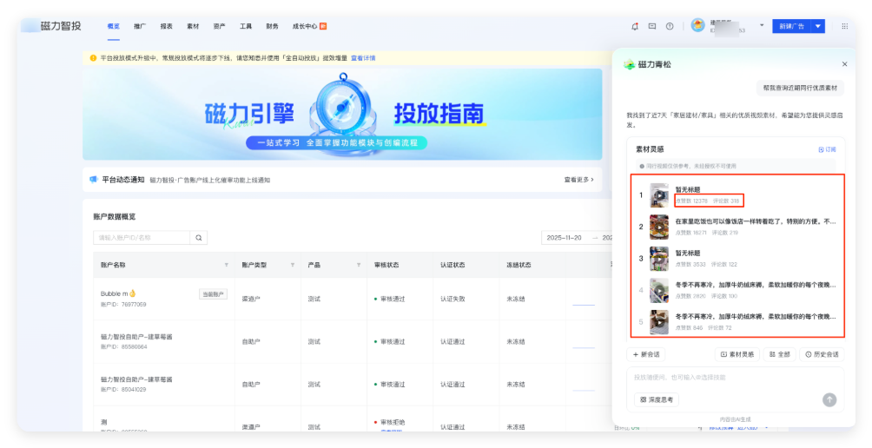This screenshot has width=872, height=448.
Task: Click the search magnifier in account search box
Action: click(x=199, y=238)
